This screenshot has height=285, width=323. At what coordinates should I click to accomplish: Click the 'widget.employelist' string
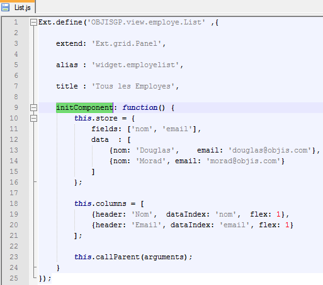point(135,65)
